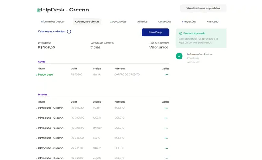
Task: Open the Integrações tab
Action: click(189, 21)
